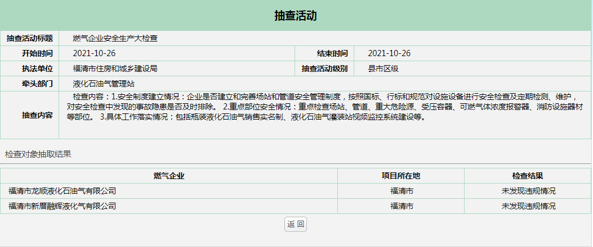Click the 抽查内容 row label
This screenshot has height=247, width=593.
pos(37,115)
